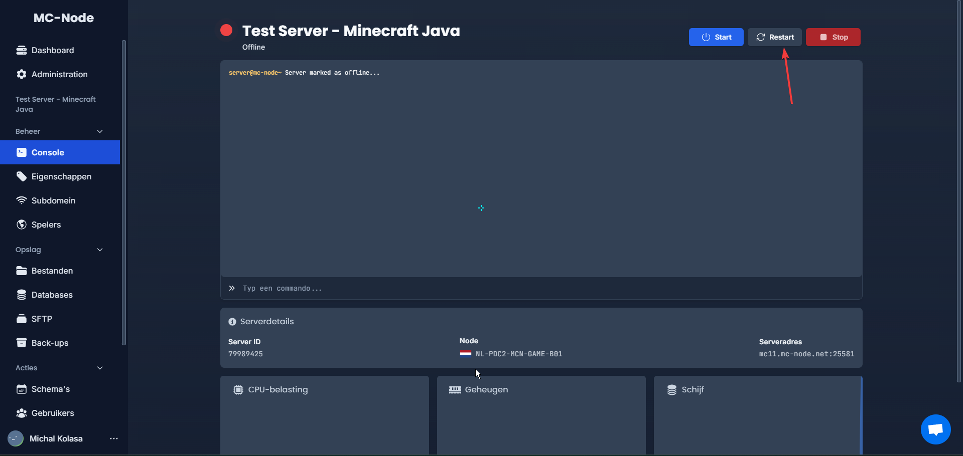Screen dimensions: 963x456
Task: Open Eigenschappen settings
Action: click(60, 176)
